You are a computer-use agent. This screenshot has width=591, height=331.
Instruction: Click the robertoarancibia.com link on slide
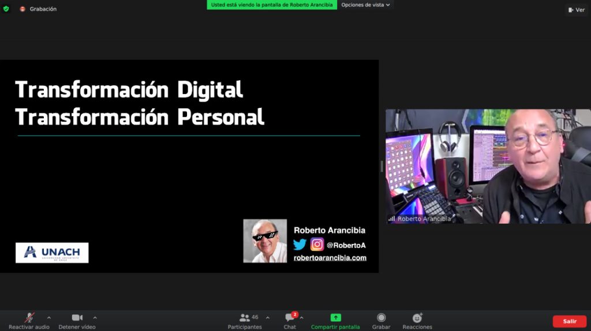click(x=330, y=258)
